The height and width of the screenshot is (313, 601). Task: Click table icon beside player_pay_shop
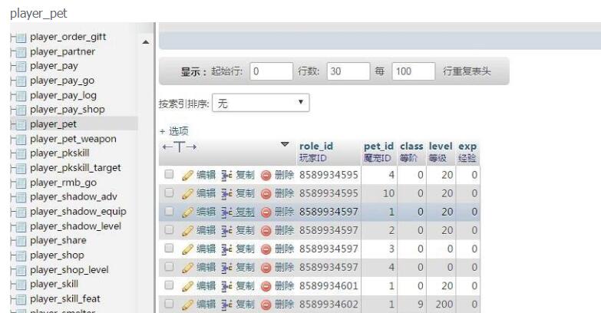21,110
